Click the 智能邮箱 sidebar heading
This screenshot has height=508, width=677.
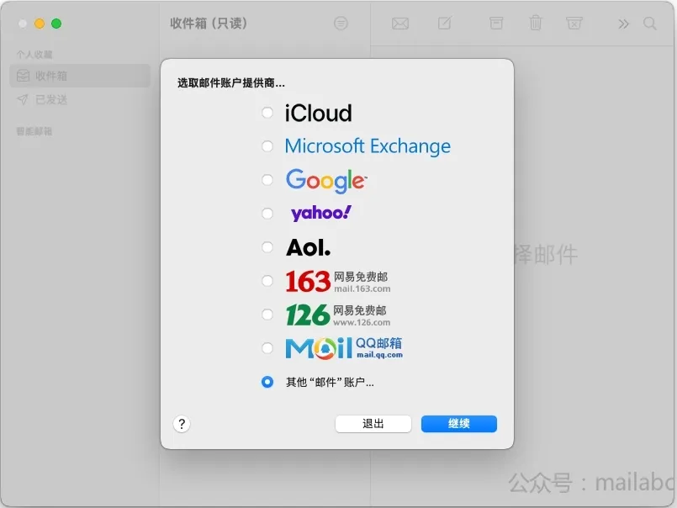click(34, 131)
